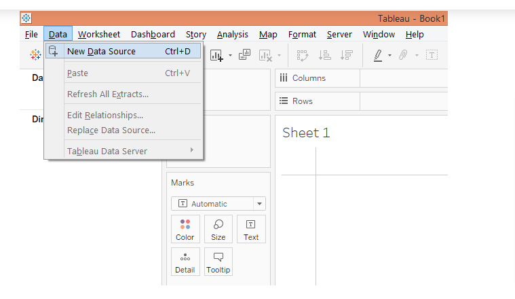Click the Group Members paperclip icon
The width and height of the screenshot is (515, 299).
(x=403, y=55)
